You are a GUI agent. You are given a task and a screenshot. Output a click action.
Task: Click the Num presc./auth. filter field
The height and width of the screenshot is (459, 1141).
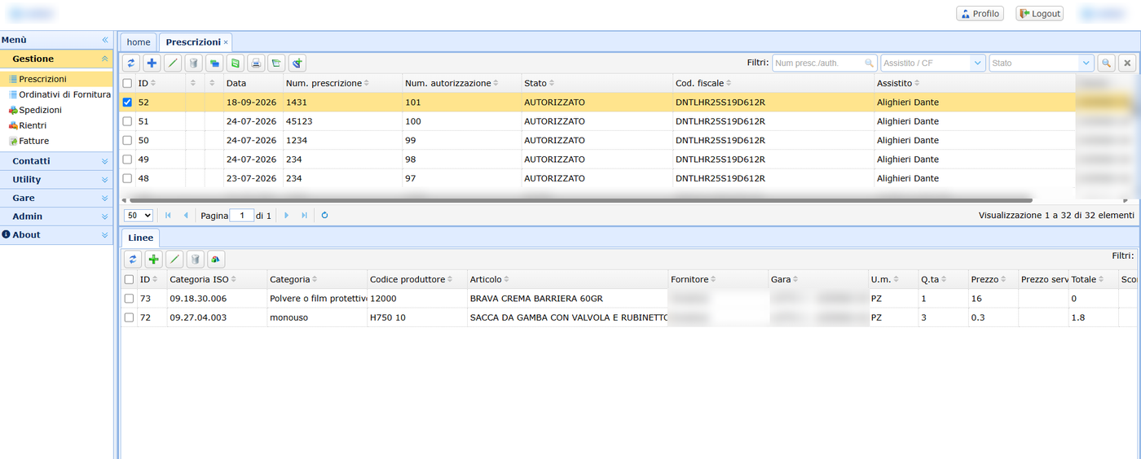[824, 63]
